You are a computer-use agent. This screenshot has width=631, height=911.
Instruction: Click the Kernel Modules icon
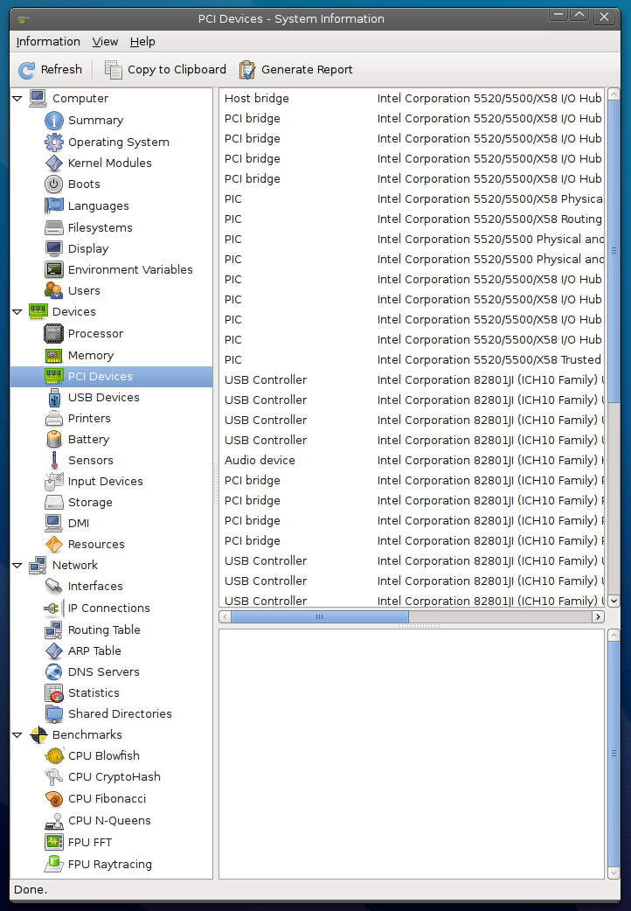point(54,163)
